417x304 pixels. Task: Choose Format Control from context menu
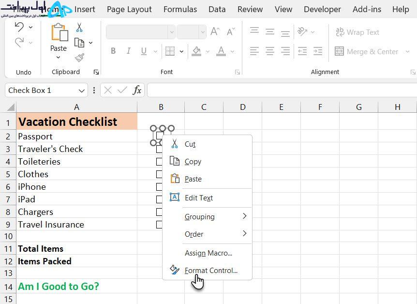pyautogui.click(x=211, y=271)
